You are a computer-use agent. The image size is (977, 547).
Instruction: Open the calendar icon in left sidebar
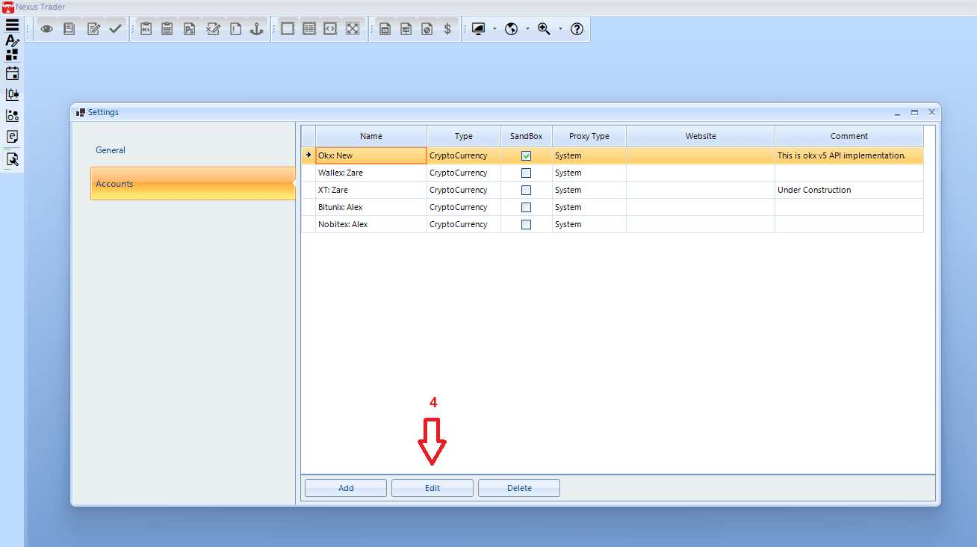(x=12, y=73)
